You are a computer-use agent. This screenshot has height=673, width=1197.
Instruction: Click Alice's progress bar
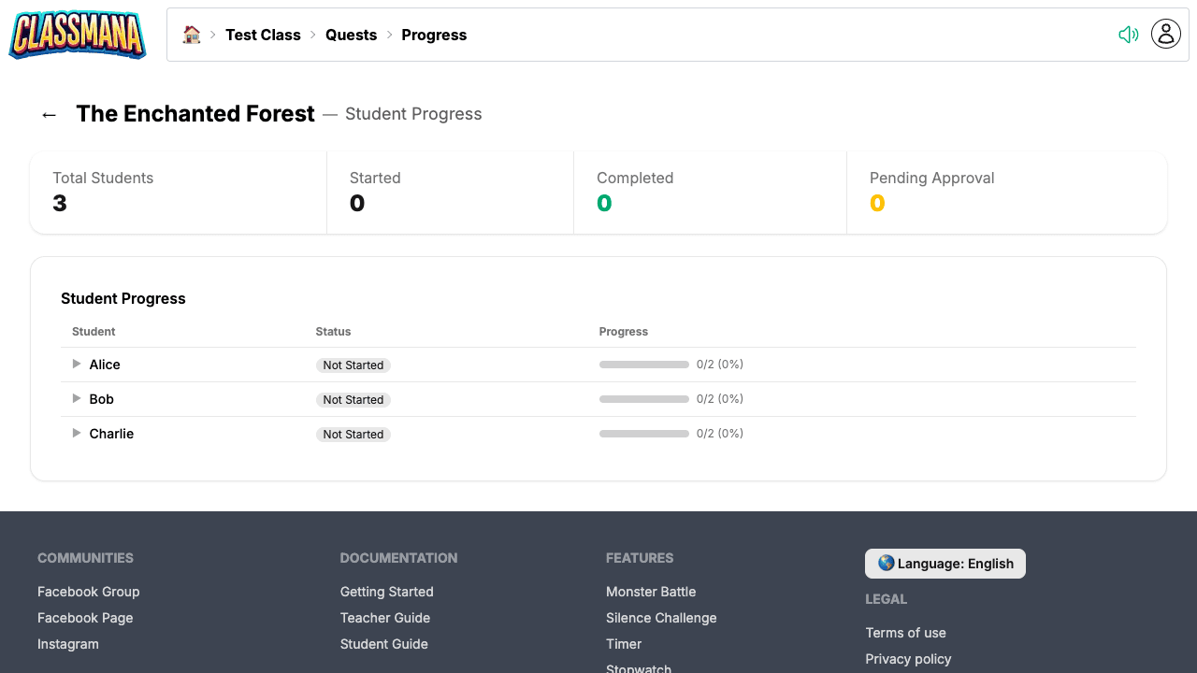[644, 365]
